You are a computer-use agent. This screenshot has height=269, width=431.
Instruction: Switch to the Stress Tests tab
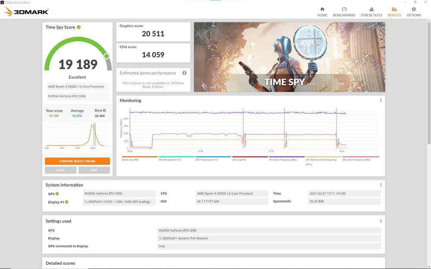click(x=371, y=12)
